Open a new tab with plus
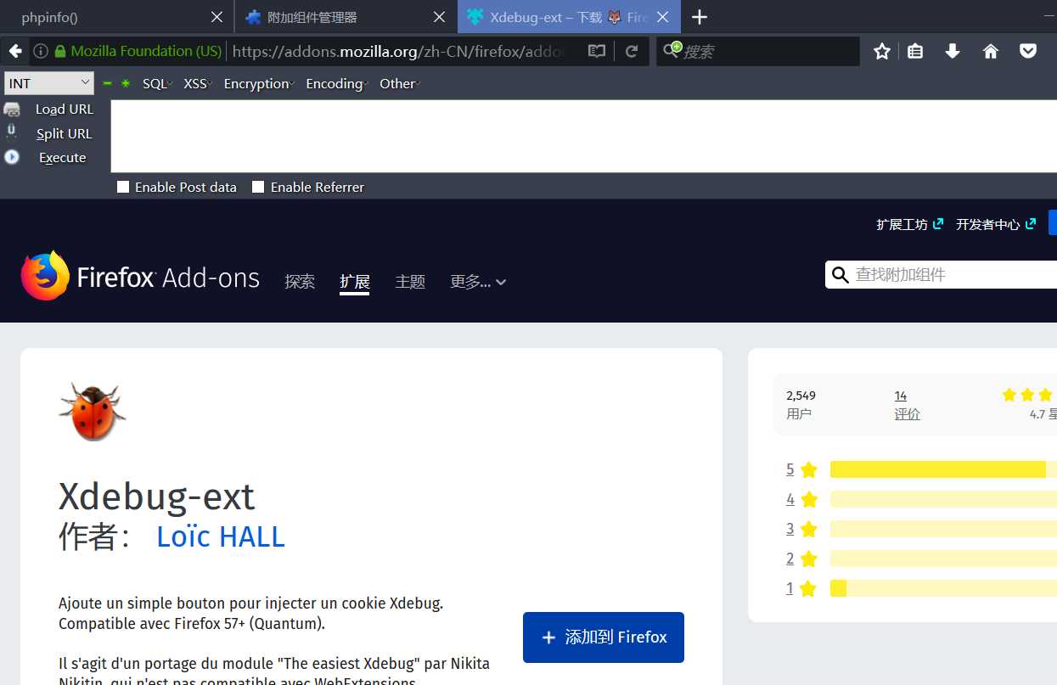Screen dimensions: 1057x685 pos(700,17)
